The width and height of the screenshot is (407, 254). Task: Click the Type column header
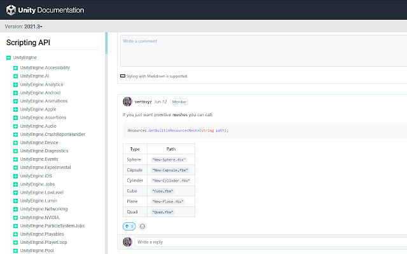(135, 149)
